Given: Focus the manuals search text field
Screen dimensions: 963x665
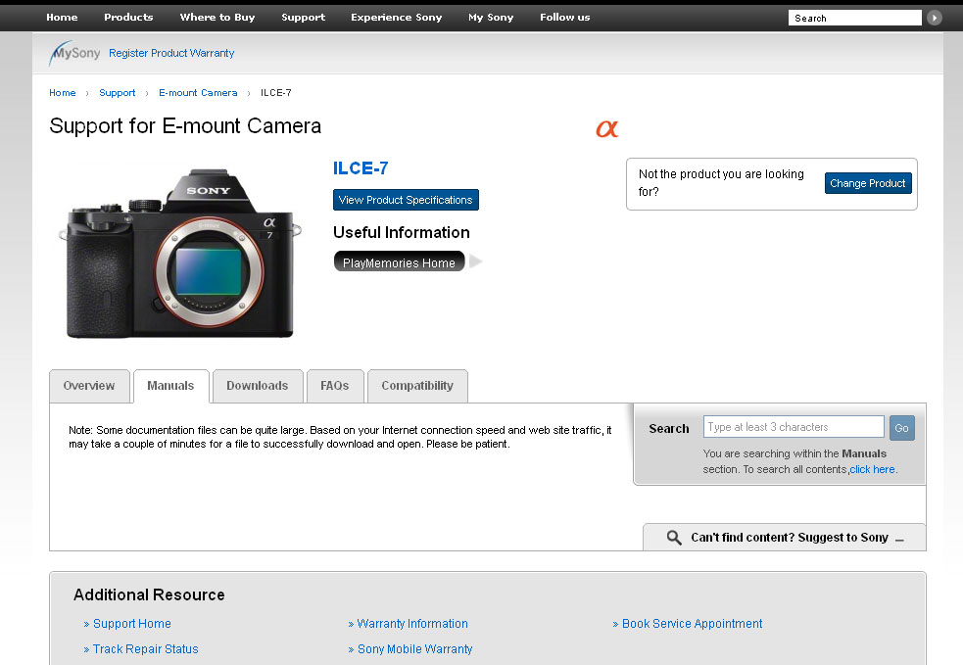Looking at the screenshot, I should point(794,427).
